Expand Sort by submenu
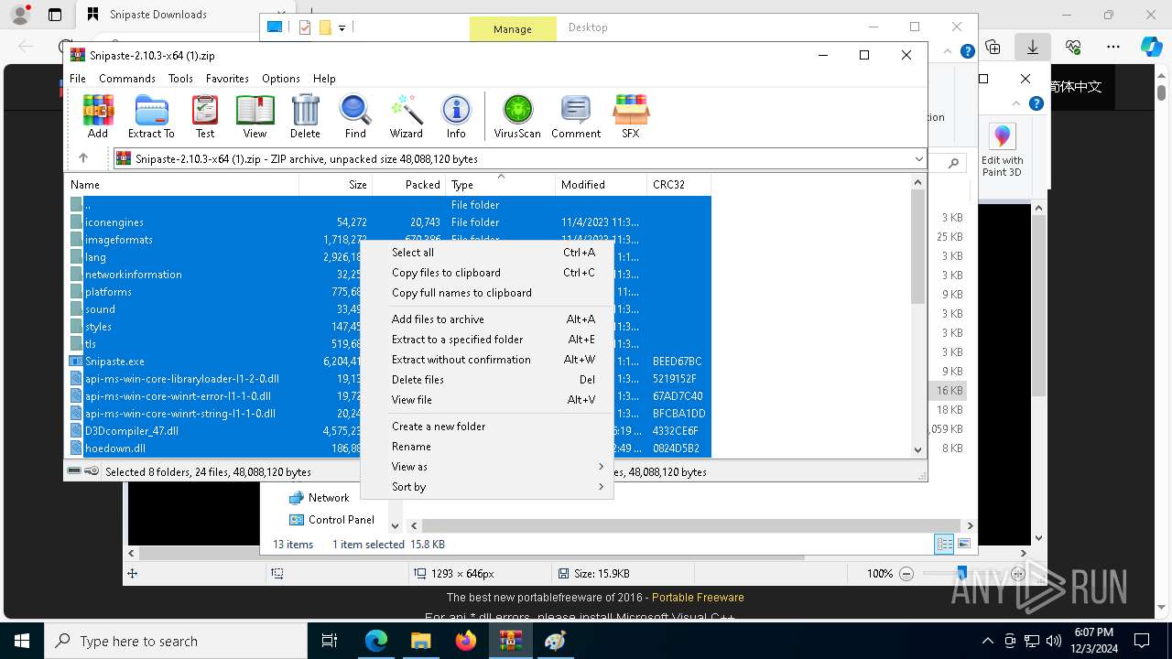This screenshot has height=659, width=1172. click(x=487, y=487)
